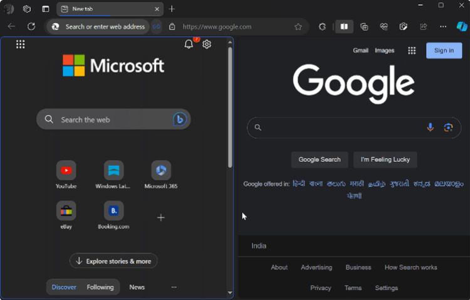Image resolution: width=470 pixels, height=300 pixels.
Task: Open Browser essentials heart icon
Action: click(384, 27)
